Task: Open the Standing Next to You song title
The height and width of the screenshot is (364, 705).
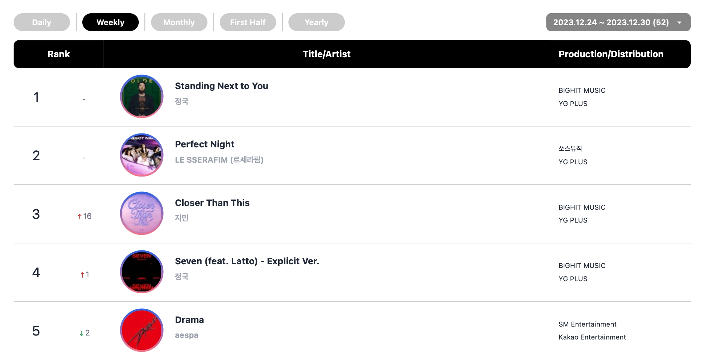Action: click(x=221, y=86)
